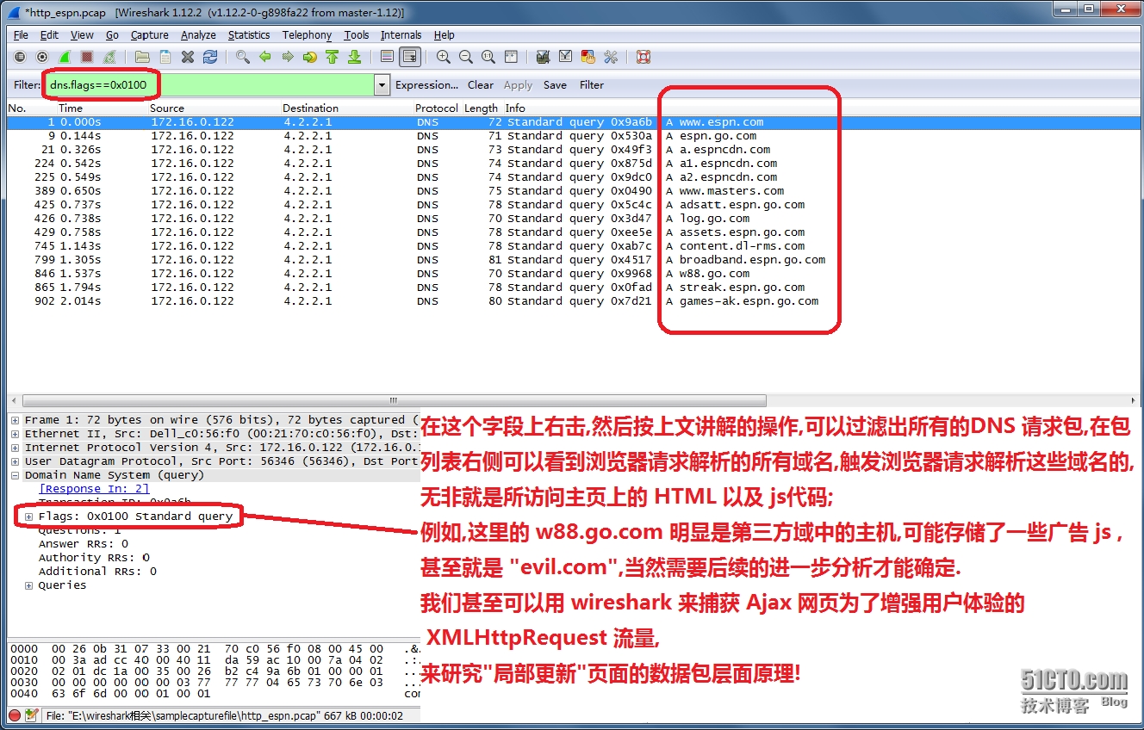Viewport: 1144px width, 730px height.
Task: Jump to the first packet
Action: (333, 57)
